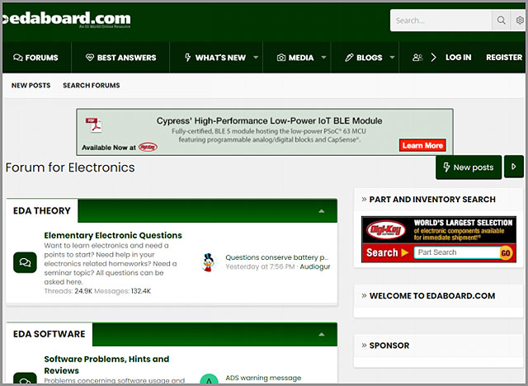528x386 pixels.
Task: Open the Log In link
Action: (x=458, y=58)
